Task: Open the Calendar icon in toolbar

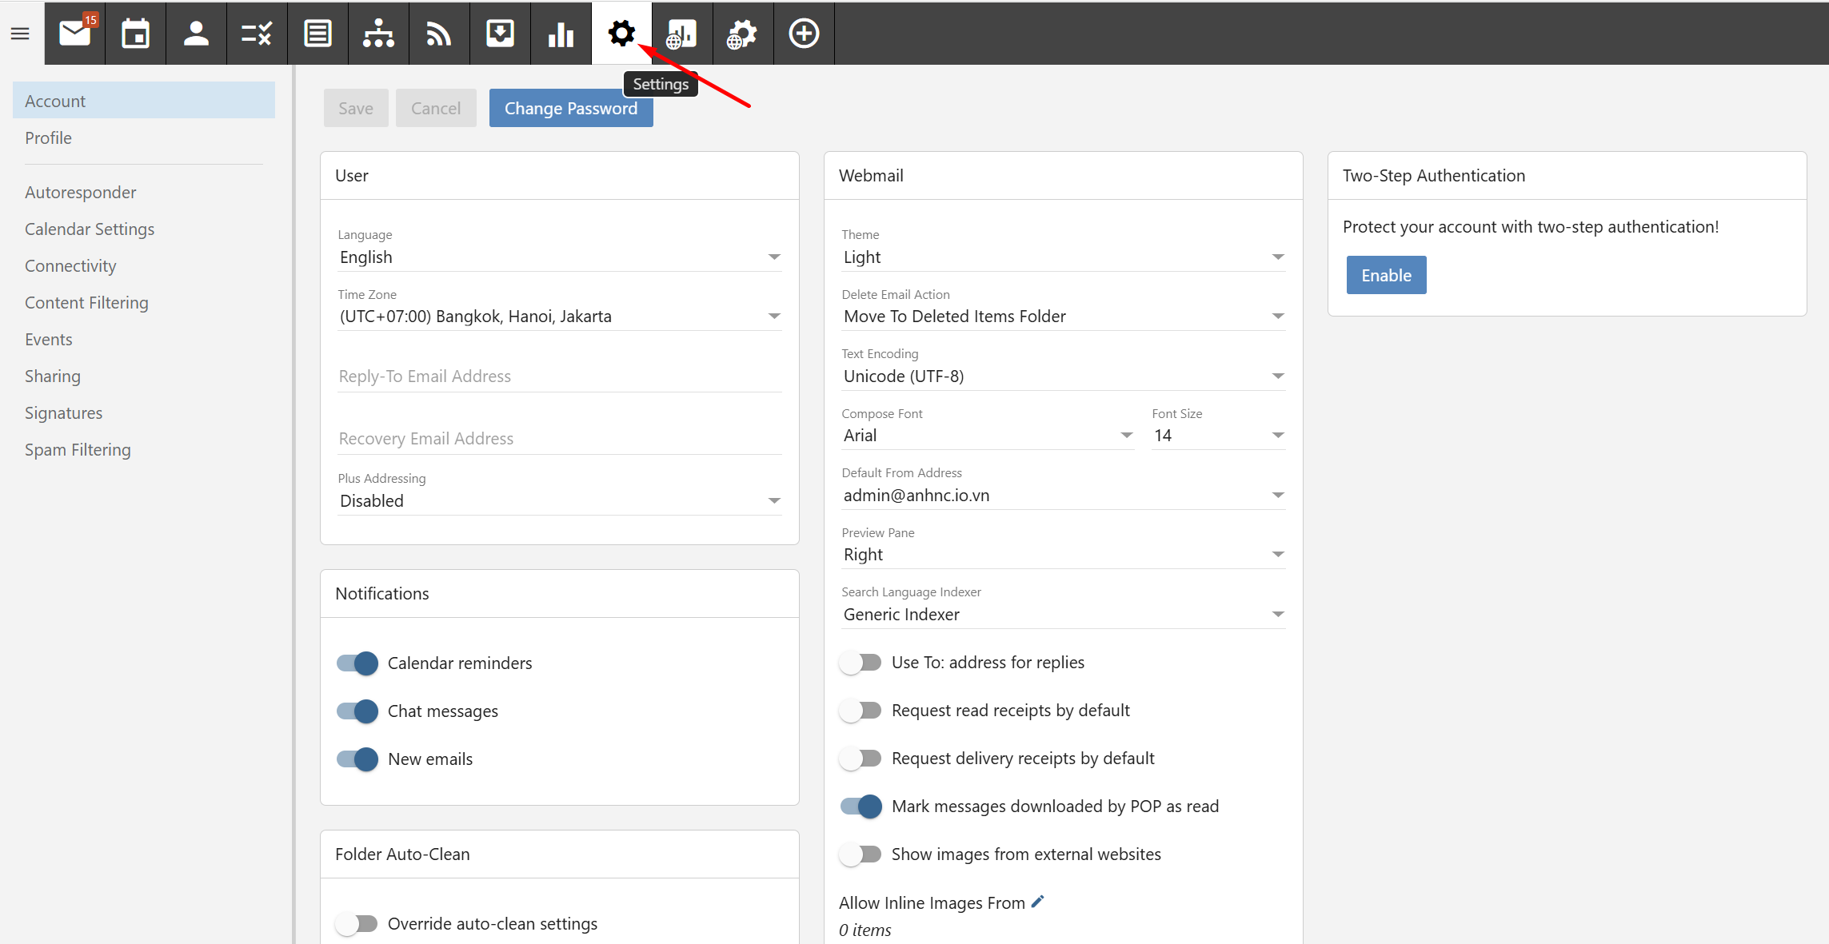Action: [136, 34]
